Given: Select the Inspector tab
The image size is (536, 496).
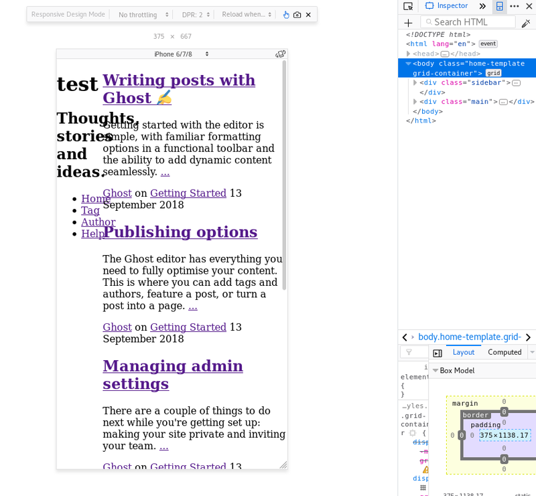Looking at the screenshot, I should (447, 6).
